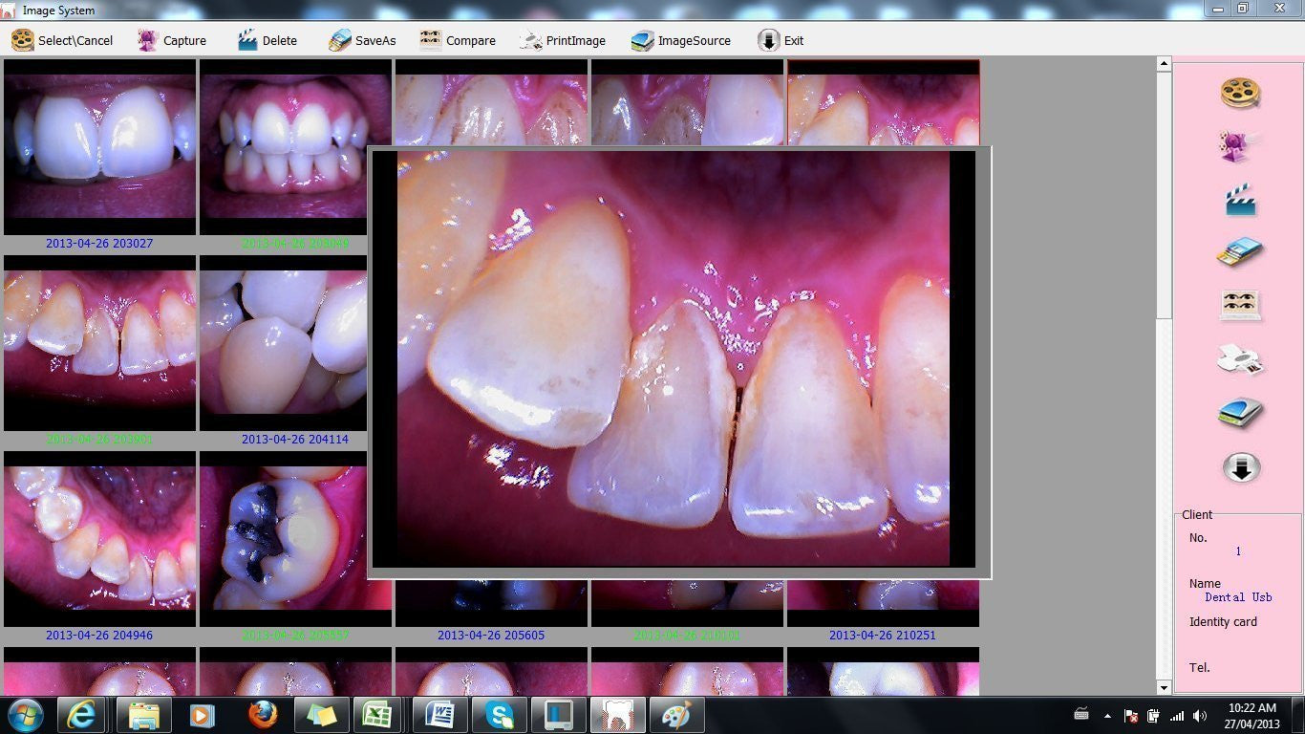Click the scanner icon in the right sidebar
1305x734 pixels.
(1239, 413)
